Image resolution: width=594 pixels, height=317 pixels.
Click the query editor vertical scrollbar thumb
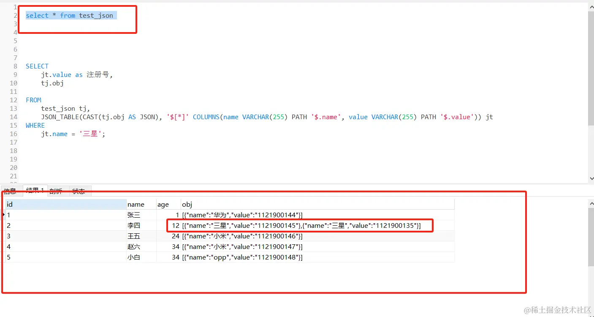(x=591, y=68)
